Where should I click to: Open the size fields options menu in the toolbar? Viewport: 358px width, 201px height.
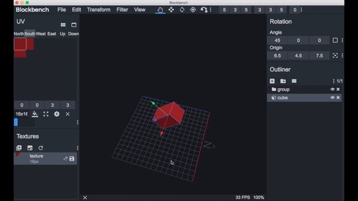(302, 10)
